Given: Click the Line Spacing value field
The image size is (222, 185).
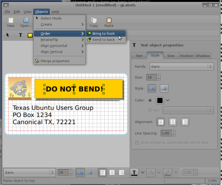Looking at the screenshot, I should pos(166,133).
